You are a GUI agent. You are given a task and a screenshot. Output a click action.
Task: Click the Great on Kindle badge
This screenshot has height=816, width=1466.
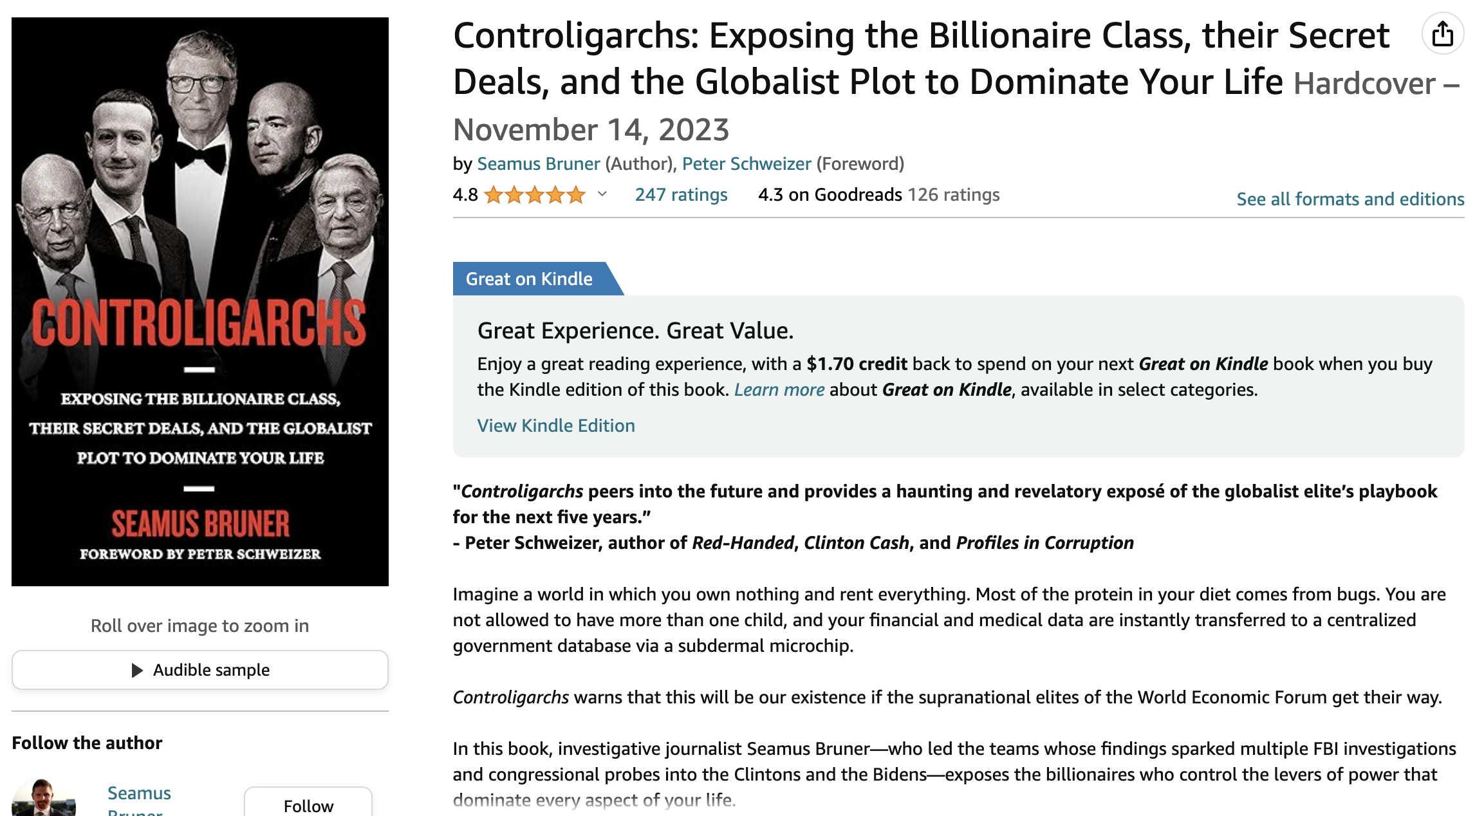(529, 279)
